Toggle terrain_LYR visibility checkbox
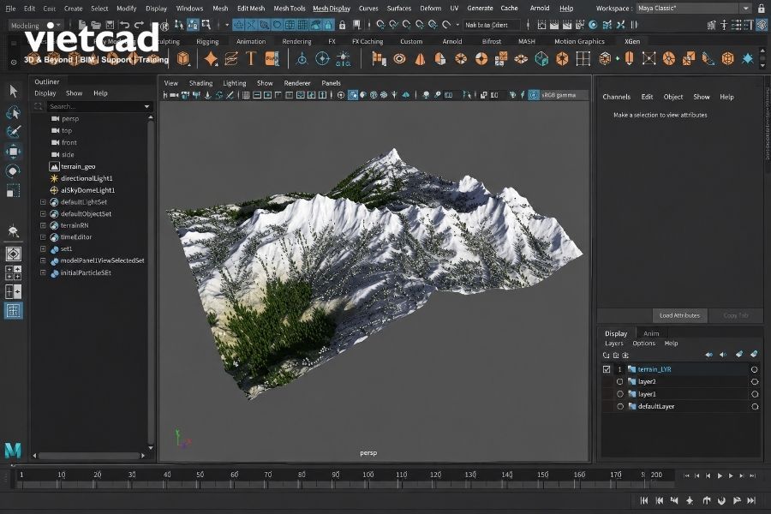This screenshot has height=514, width=771. coord(607,369)
